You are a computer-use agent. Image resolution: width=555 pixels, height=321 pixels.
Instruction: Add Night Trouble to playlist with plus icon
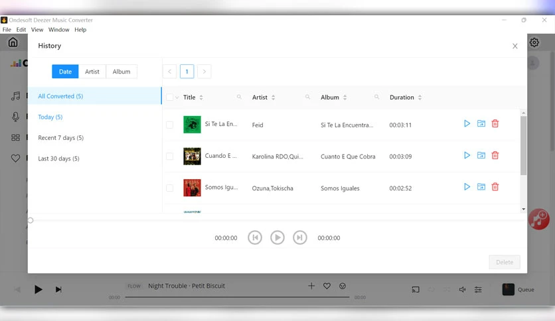pyautogui.click(x=311, y=286)
